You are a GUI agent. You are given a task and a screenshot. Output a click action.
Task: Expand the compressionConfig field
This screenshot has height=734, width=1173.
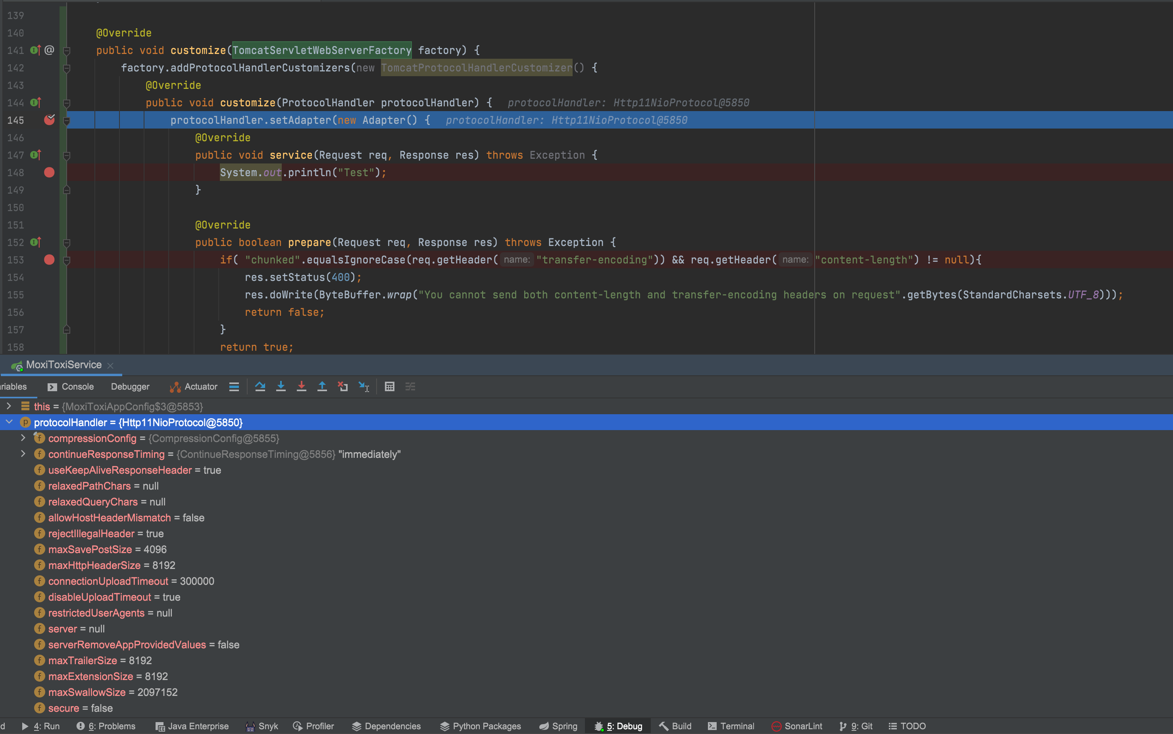click(23, 438)
